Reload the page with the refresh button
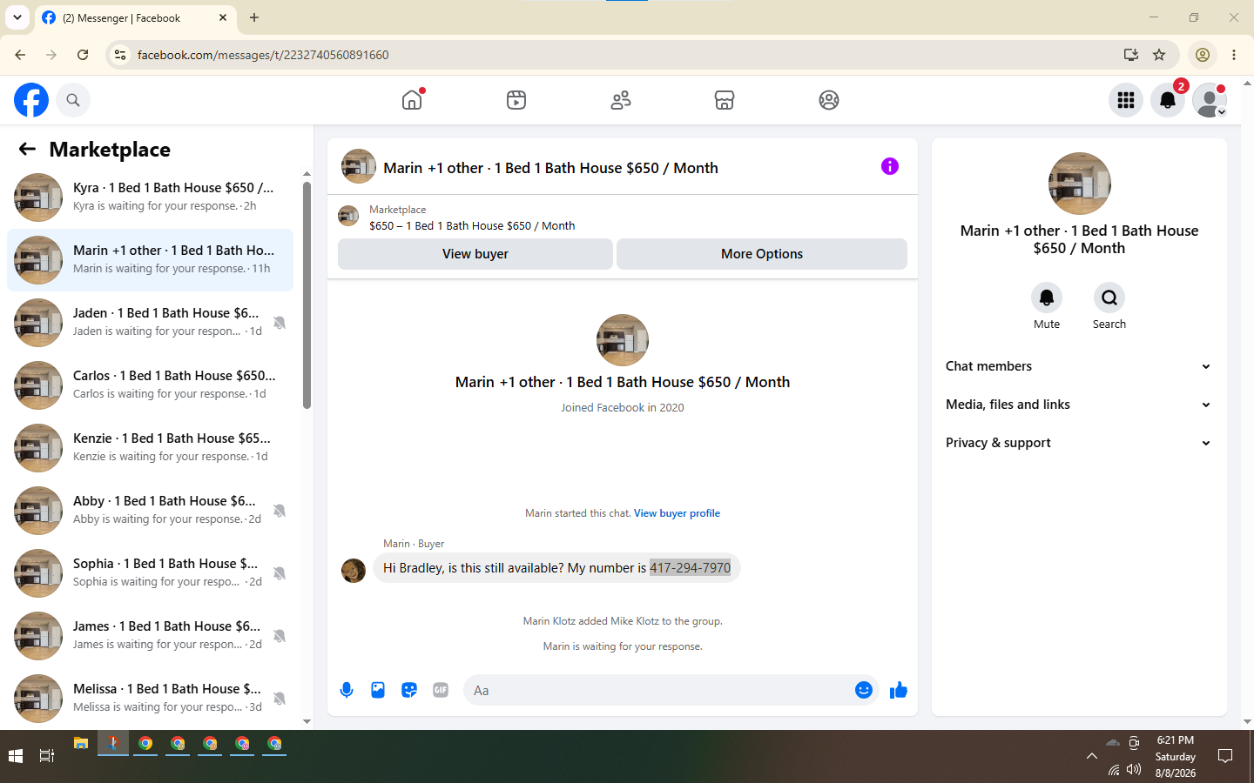Image resolution: width=1254 pixels, height=783 pixels. (x=83, y=55)
